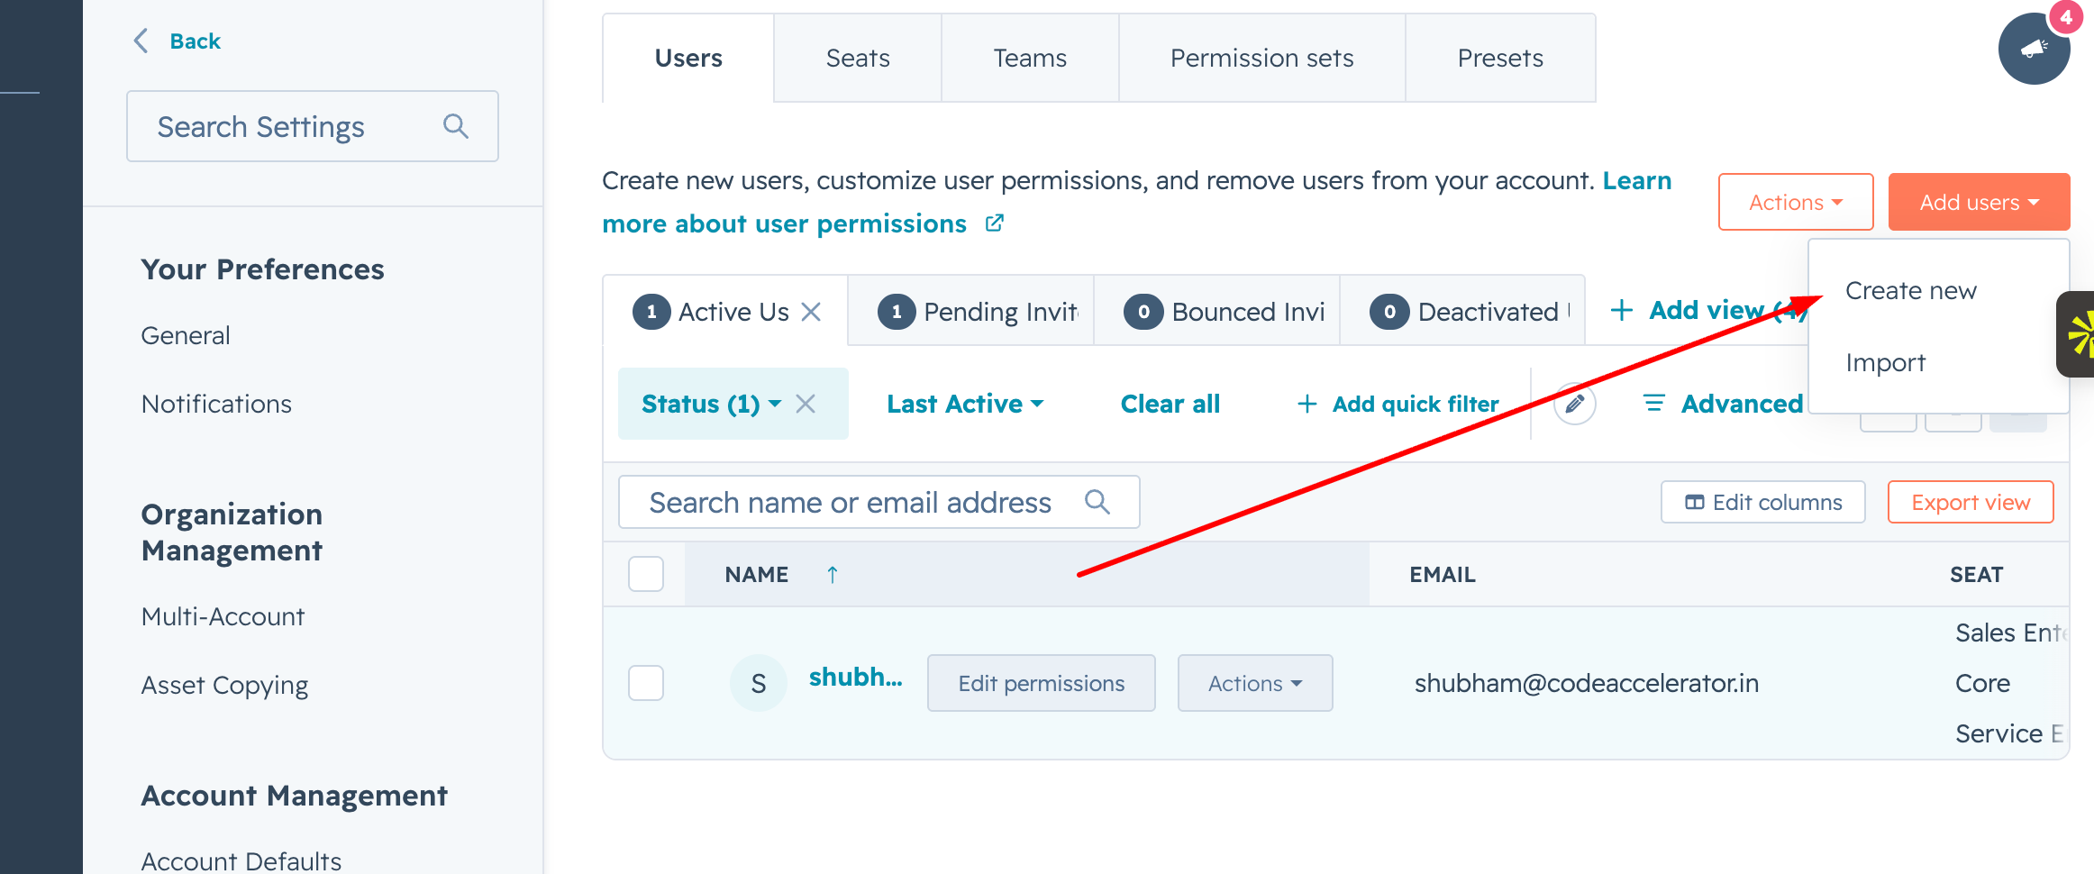Click the Export view button

click(1971, 502)
